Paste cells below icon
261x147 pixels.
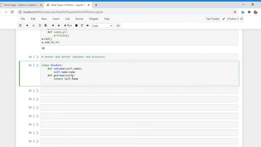pos(46,26)
